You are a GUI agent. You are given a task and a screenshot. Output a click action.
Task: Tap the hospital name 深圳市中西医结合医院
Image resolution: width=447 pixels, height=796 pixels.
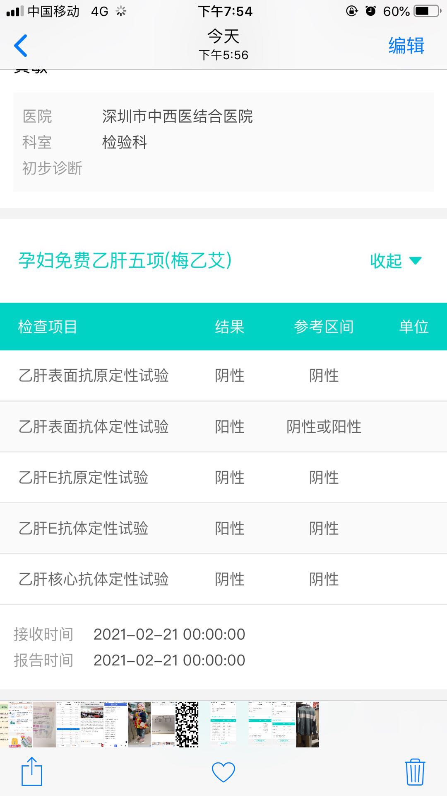pyautogui.click(x=178, y=117)
